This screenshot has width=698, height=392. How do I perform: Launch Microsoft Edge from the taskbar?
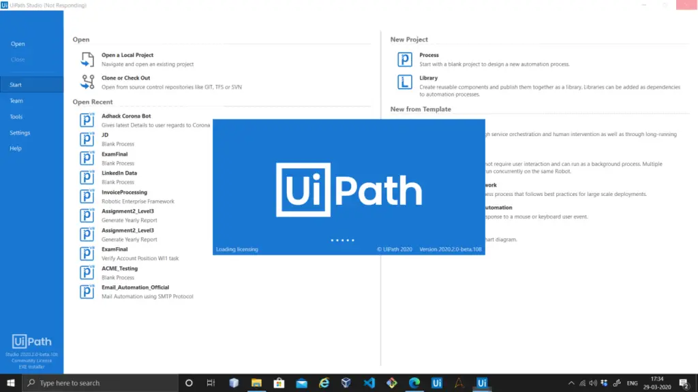(414, 382)
